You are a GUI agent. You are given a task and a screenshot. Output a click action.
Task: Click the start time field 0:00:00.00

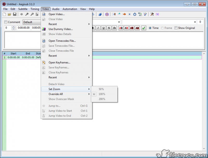[24, 28]
